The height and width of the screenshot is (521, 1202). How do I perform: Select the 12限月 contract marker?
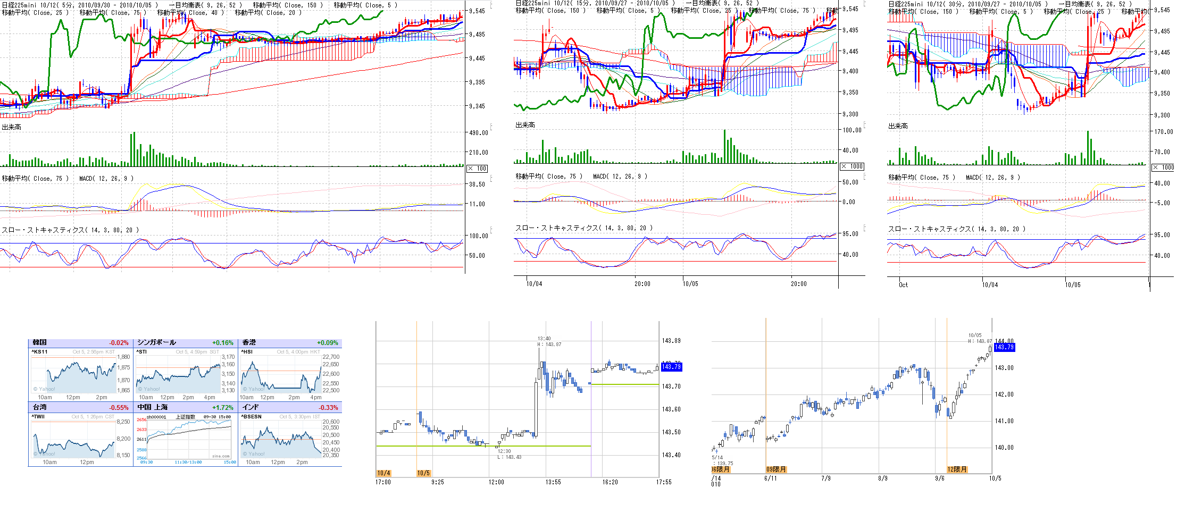(x=957, y=469)
